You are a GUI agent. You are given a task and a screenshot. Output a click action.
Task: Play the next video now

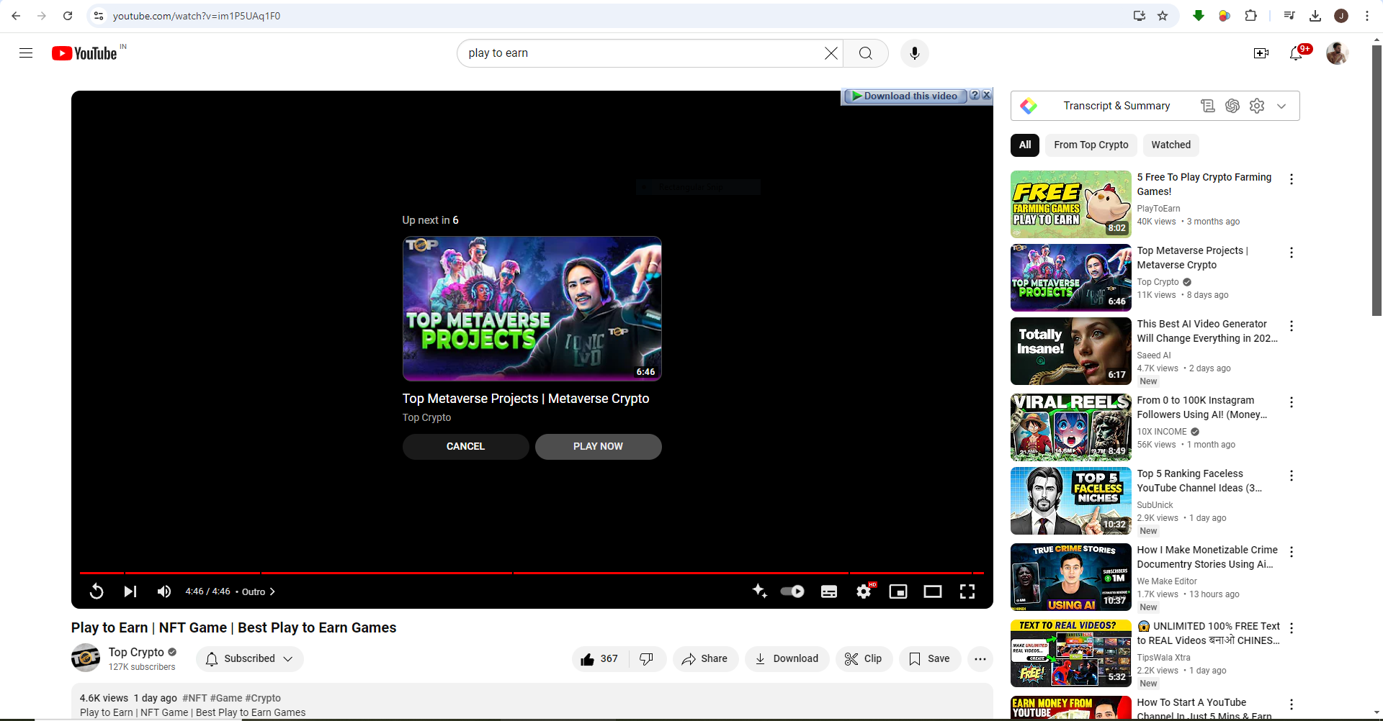(x=598, y=447)
